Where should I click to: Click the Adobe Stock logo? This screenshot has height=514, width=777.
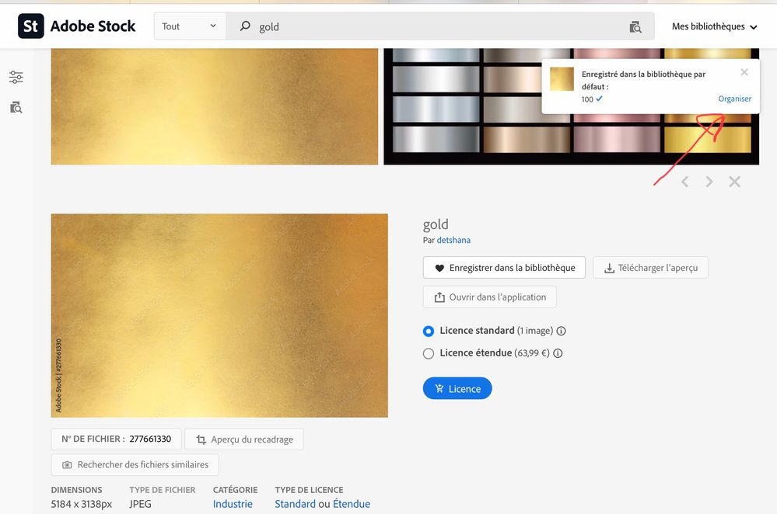pyautogui.click(x=77, y=26)
